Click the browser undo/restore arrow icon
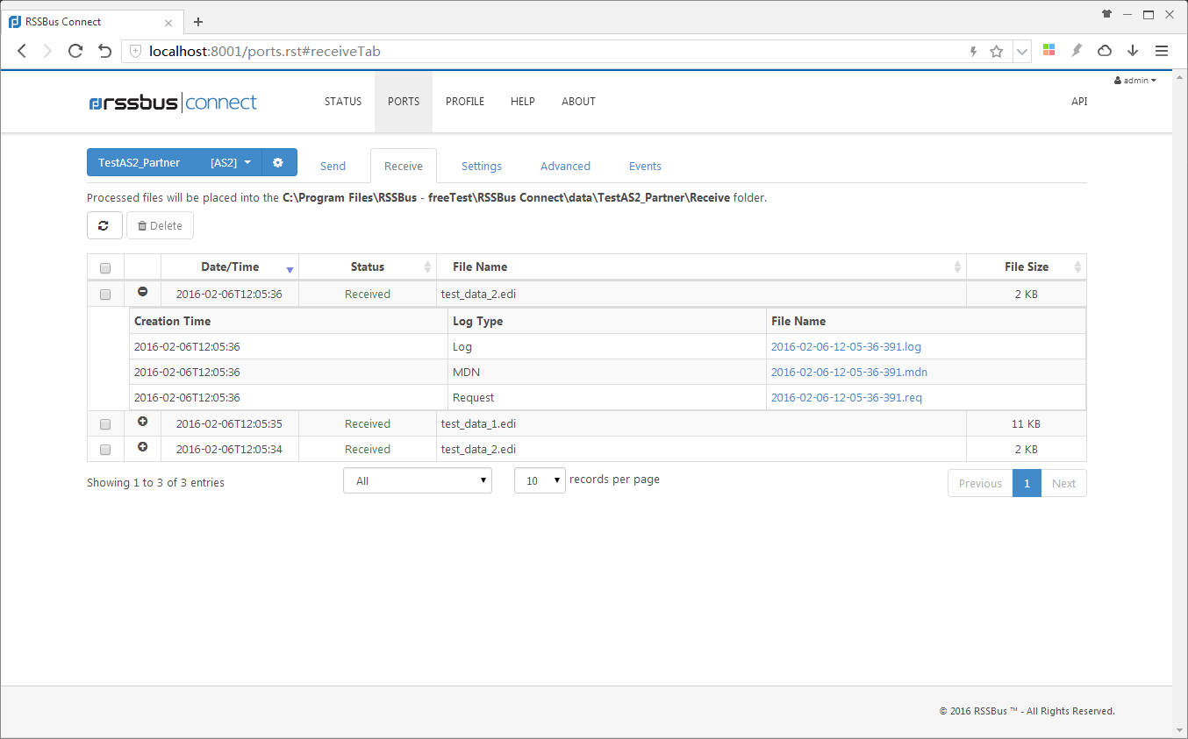 [x=104, y=51]
